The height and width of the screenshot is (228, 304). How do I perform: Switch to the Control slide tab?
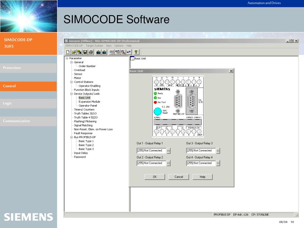click(x=28, y=86)
